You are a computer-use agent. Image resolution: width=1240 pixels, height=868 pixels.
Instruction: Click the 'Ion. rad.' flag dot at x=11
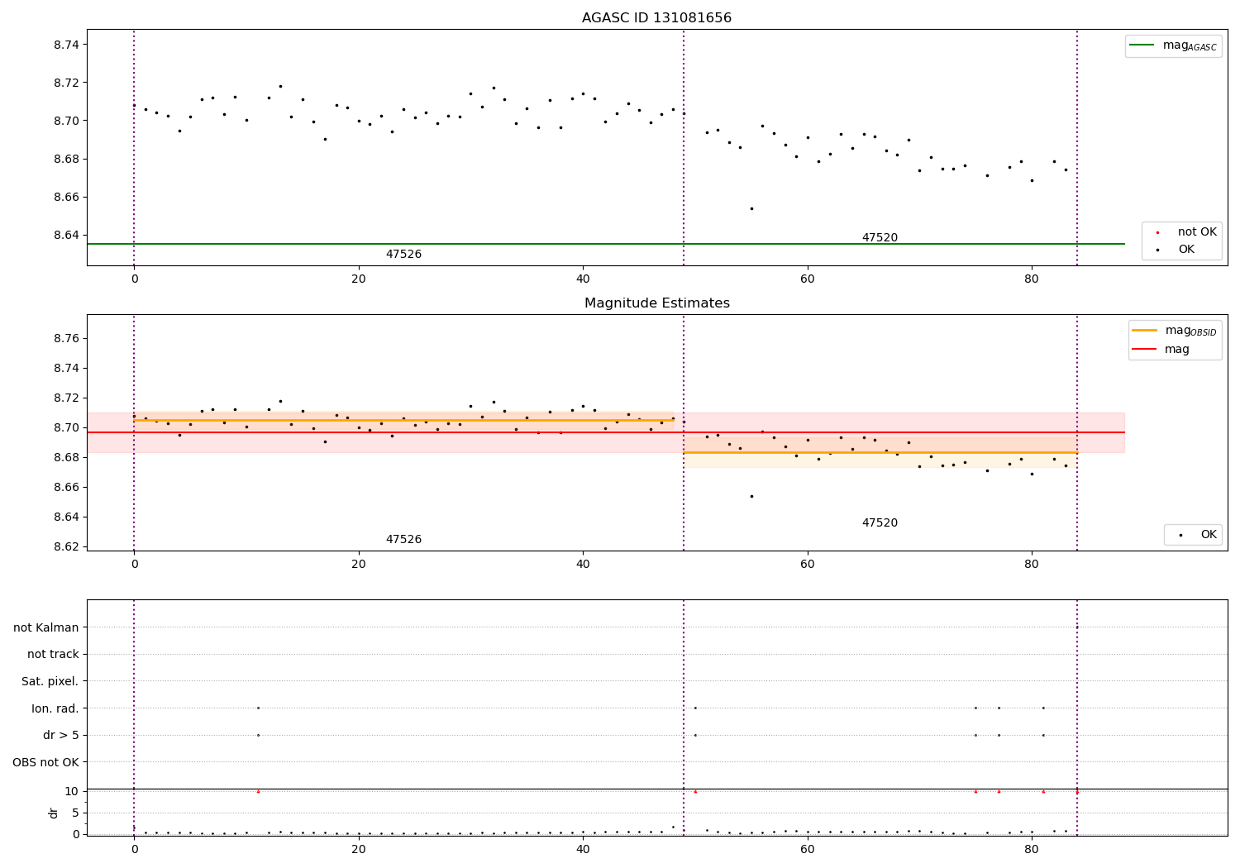coord(258,708)
